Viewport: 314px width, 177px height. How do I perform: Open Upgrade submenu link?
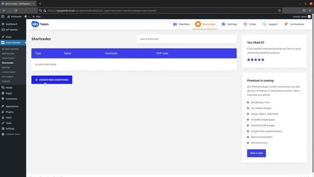point(6,81)
